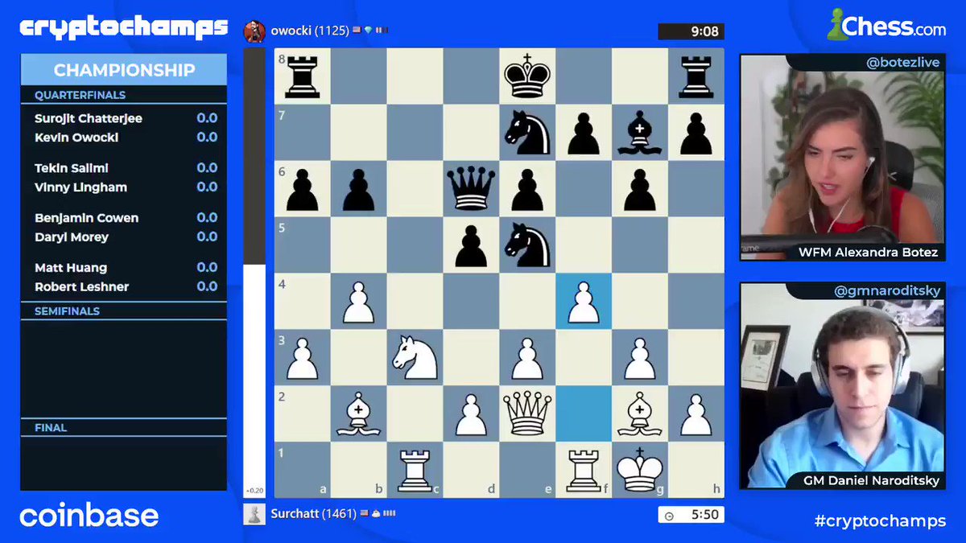
Task: Click Benjamin Cowen in the bracket
Action: point(87,218)
